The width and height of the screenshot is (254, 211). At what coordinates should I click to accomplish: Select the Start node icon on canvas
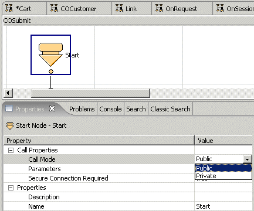50,55
